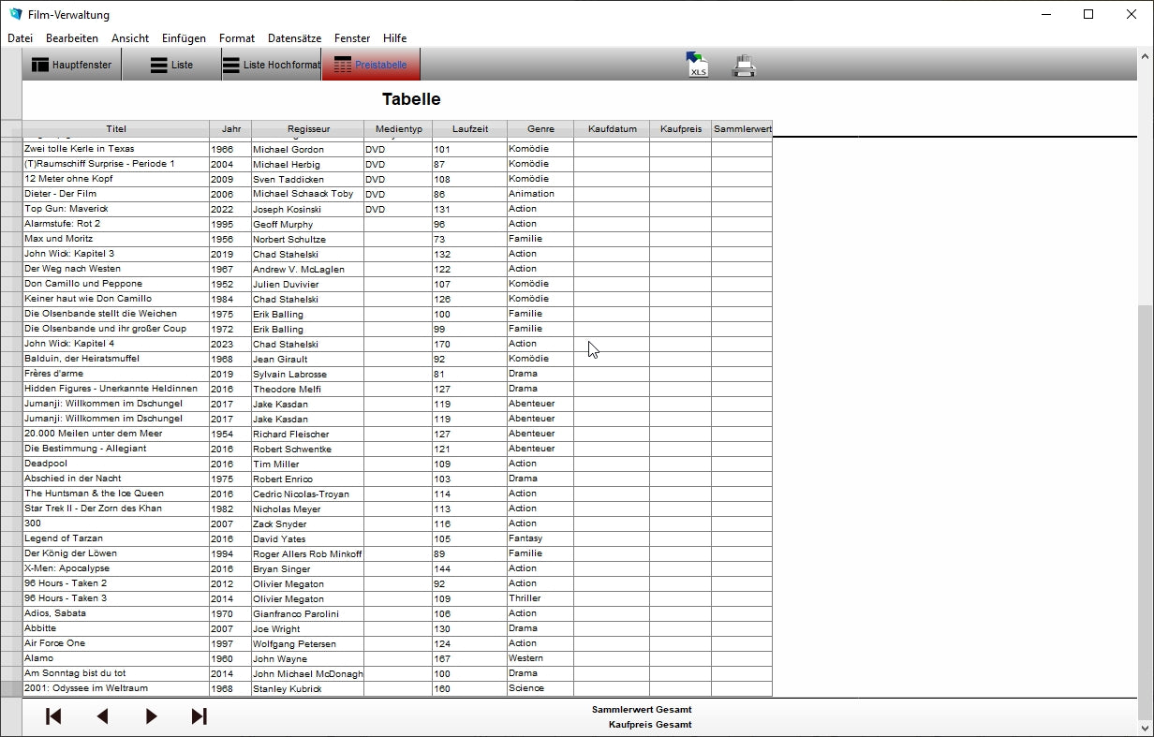Open the Datensätze menu
1154x737 pixels.
294,38
